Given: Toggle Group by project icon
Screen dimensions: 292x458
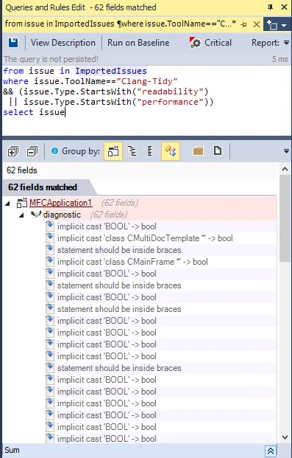Looking at the screenshot, I should (113, 151).
